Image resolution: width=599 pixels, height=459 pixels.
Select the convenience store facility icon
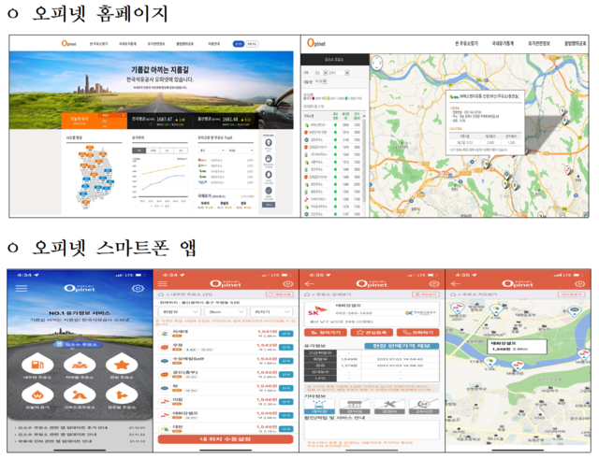click(x=355, y=407)
